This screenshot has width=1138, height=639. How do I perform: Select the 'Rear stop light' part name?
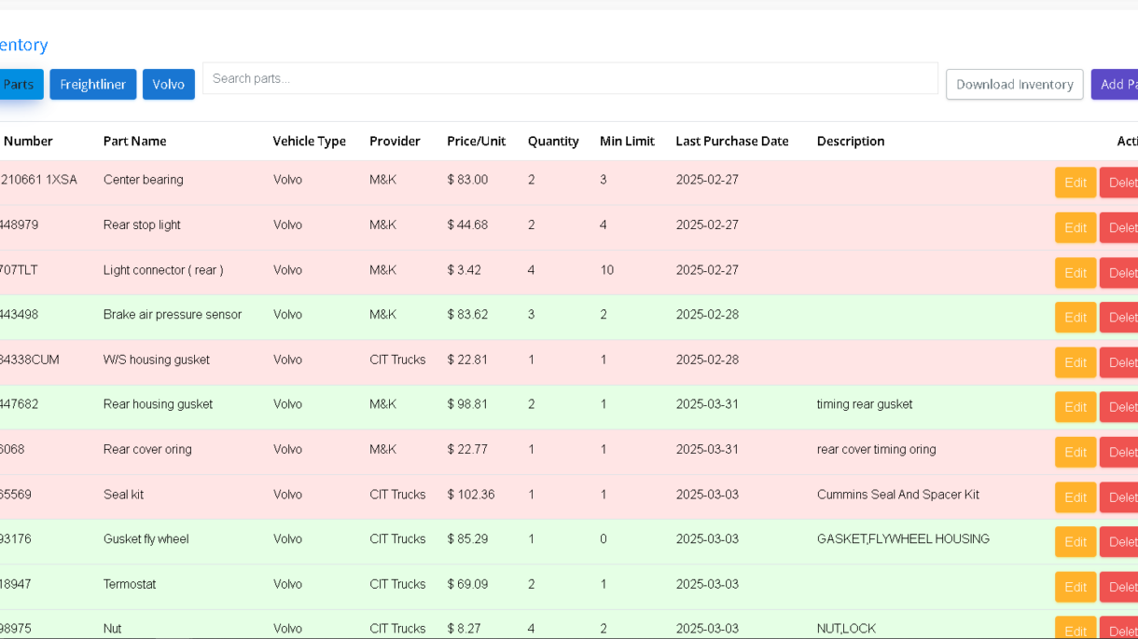(x=142, y=224)
